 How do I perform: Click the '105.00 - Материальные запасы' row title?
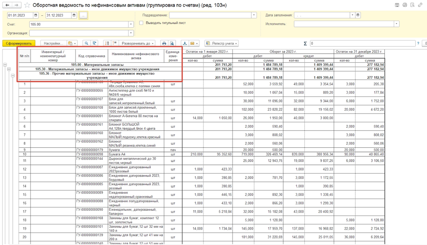click(97, 65)
